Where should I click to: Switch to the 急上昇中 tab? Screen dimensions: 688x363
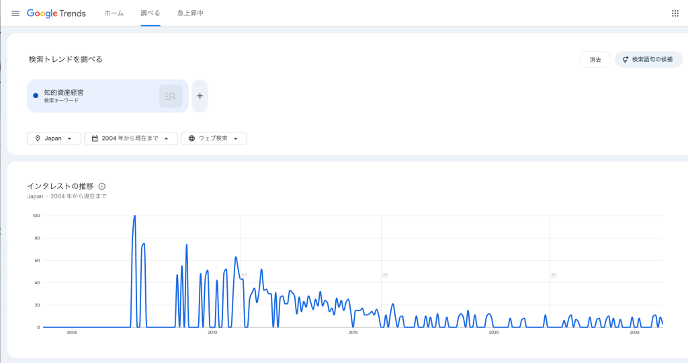pyautogui.click(x=190, y=13)
